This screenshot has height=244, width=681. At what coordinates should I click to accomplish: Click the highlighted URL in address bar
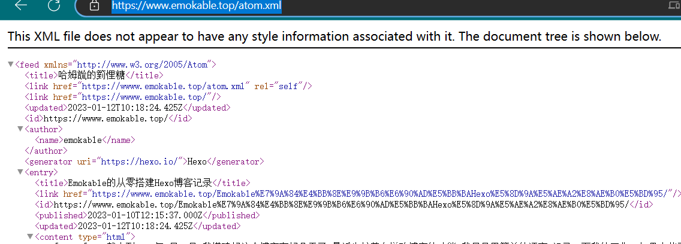pos(196,7)
